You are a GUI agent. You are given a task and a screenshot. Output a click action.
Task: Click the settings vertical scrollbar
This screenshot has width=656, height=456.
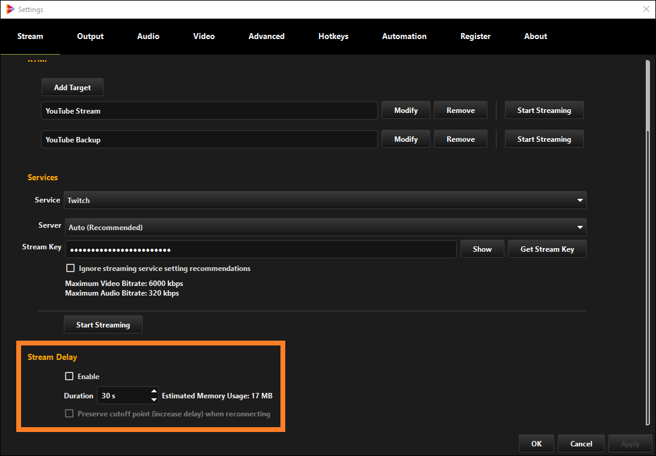pyautogui.click(x=648, y=242)
